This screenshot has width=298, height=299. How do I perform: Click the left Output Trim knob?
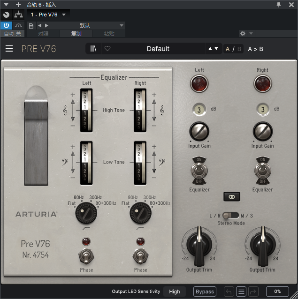[199, 246]
